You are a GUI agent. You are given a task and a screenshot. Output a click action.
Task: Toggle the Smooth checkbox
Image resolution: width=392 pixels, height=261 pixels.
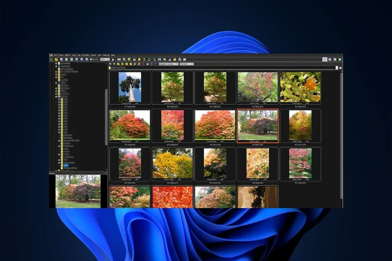pyautogui.click(x=94, y=59)
